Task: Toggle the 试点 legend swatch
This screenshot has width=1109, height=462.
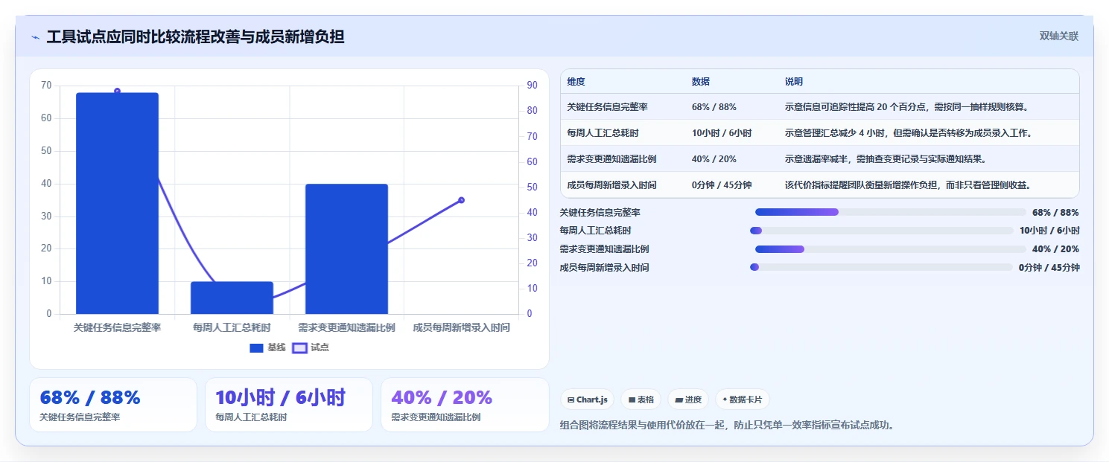Action: pyautogui.click(x=299, y=348)
